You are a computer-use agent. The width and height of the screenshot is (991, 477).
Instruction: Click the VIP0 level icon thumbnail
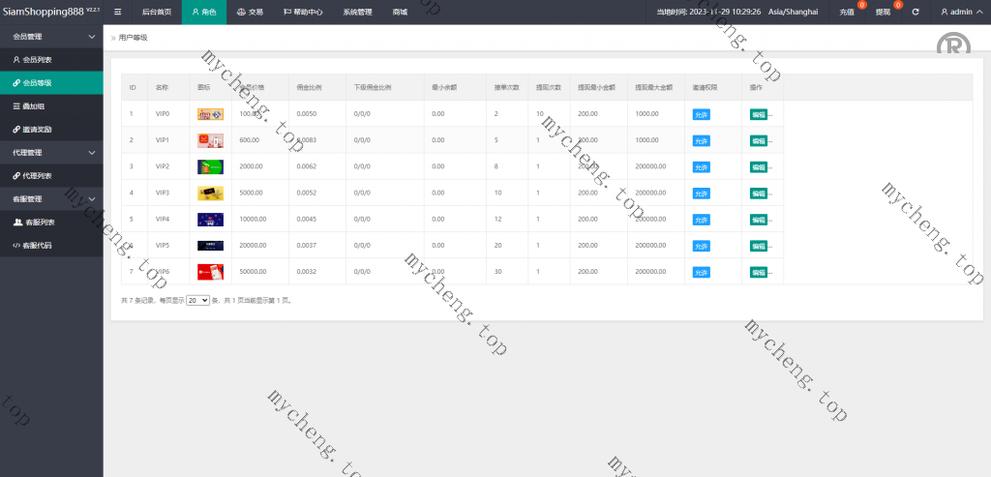(x=210, y=114)
